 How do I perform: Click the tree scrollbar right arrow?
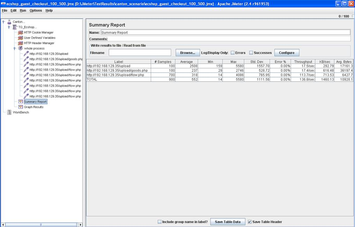tap(80, 225)
